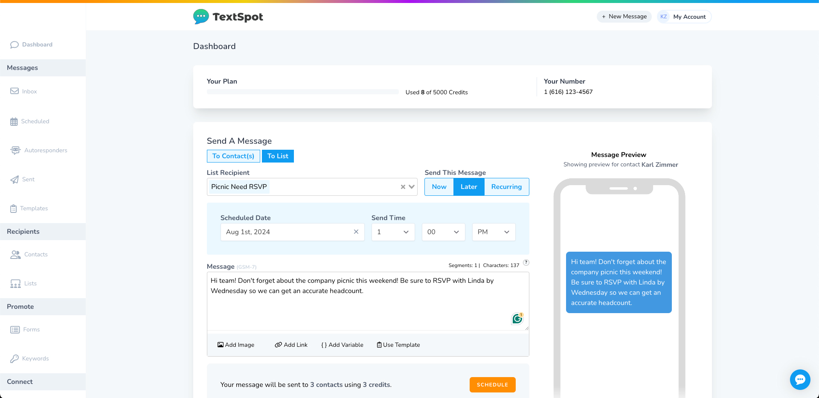Click the Grammarly icon in the message box
Screen dimensions: 819x398
[517, 318]
